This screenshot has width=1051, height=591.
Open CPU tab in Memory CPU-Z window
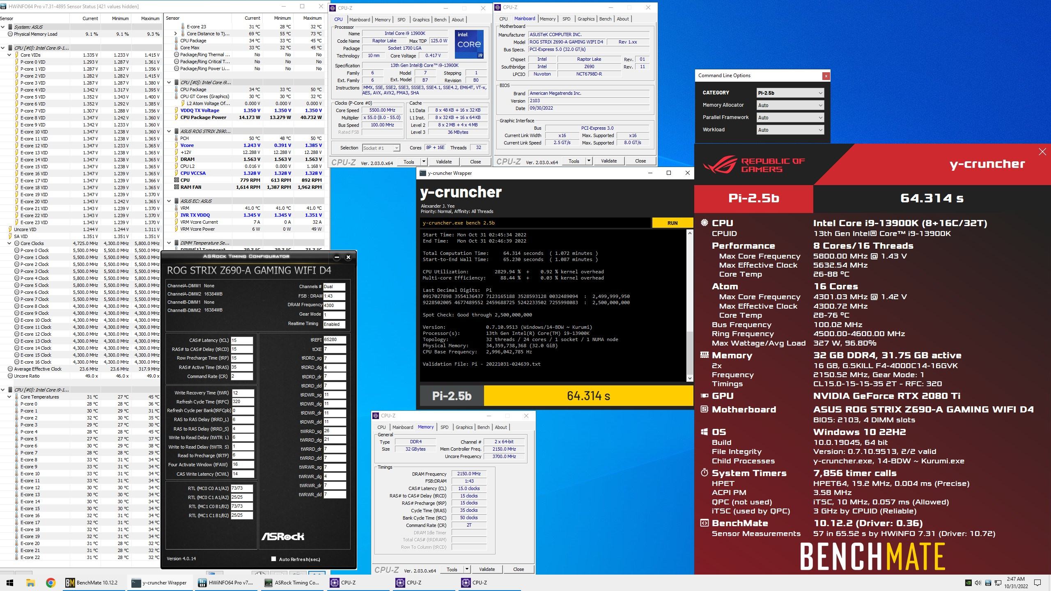(x=381, y=427)
